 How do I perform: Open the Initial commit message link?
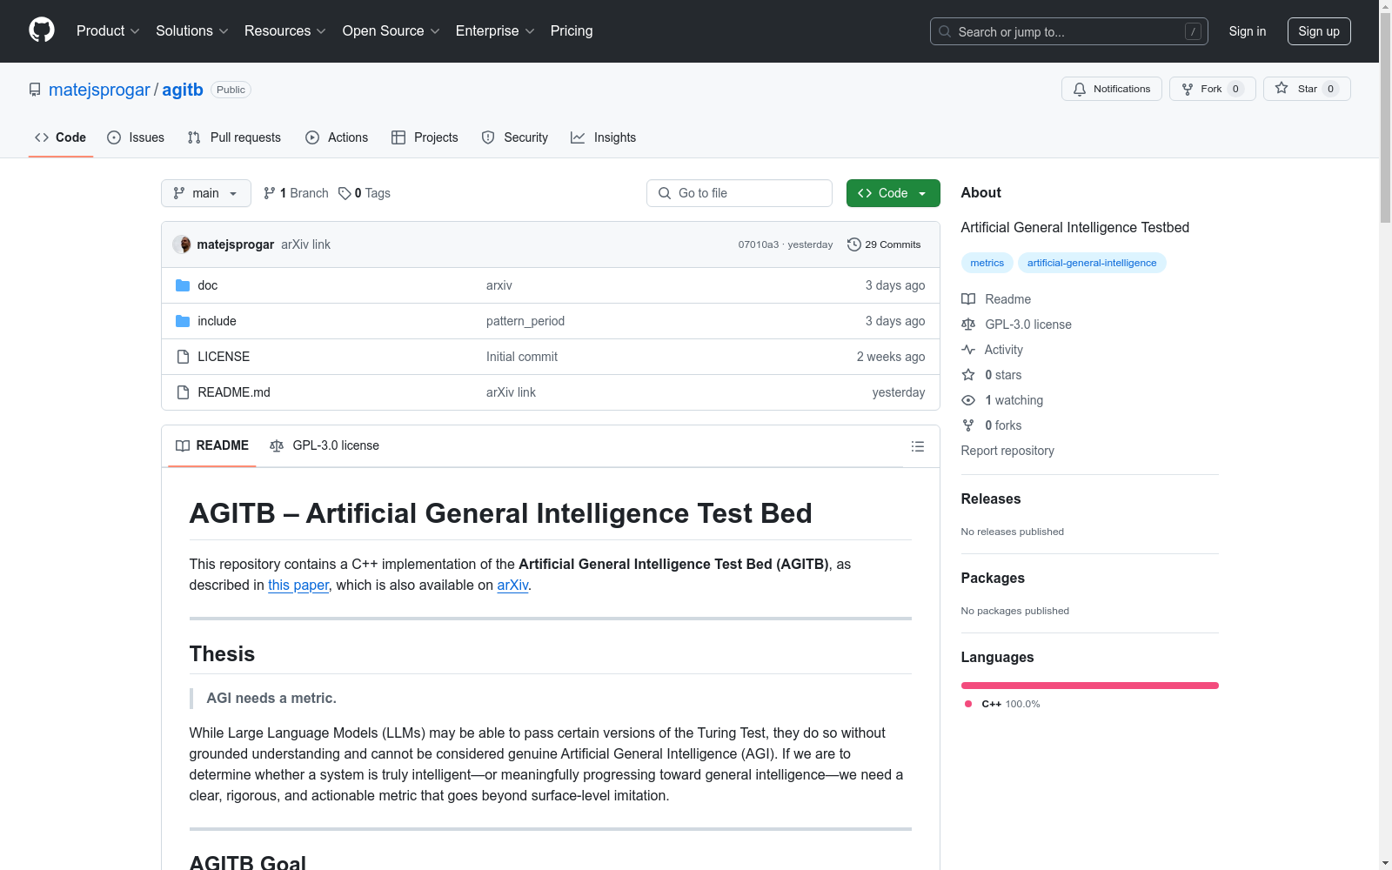pos(522,357)
